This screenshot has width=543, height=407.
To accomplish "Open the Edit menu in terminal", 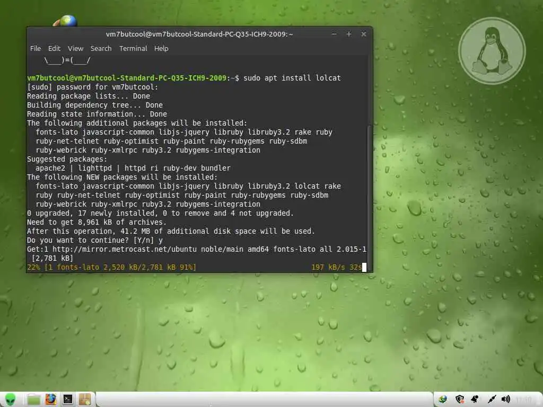I will tap(54, 48).
